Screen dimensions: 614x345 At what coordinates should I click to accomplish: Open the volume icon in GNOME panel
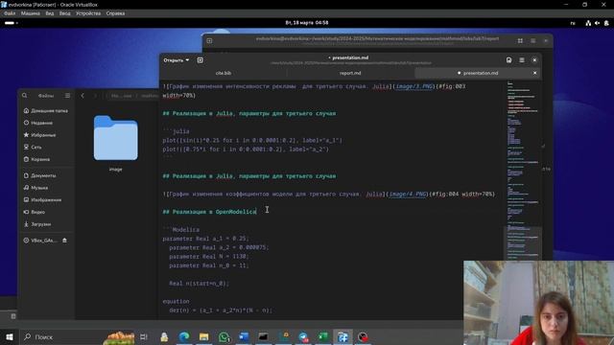597,23
